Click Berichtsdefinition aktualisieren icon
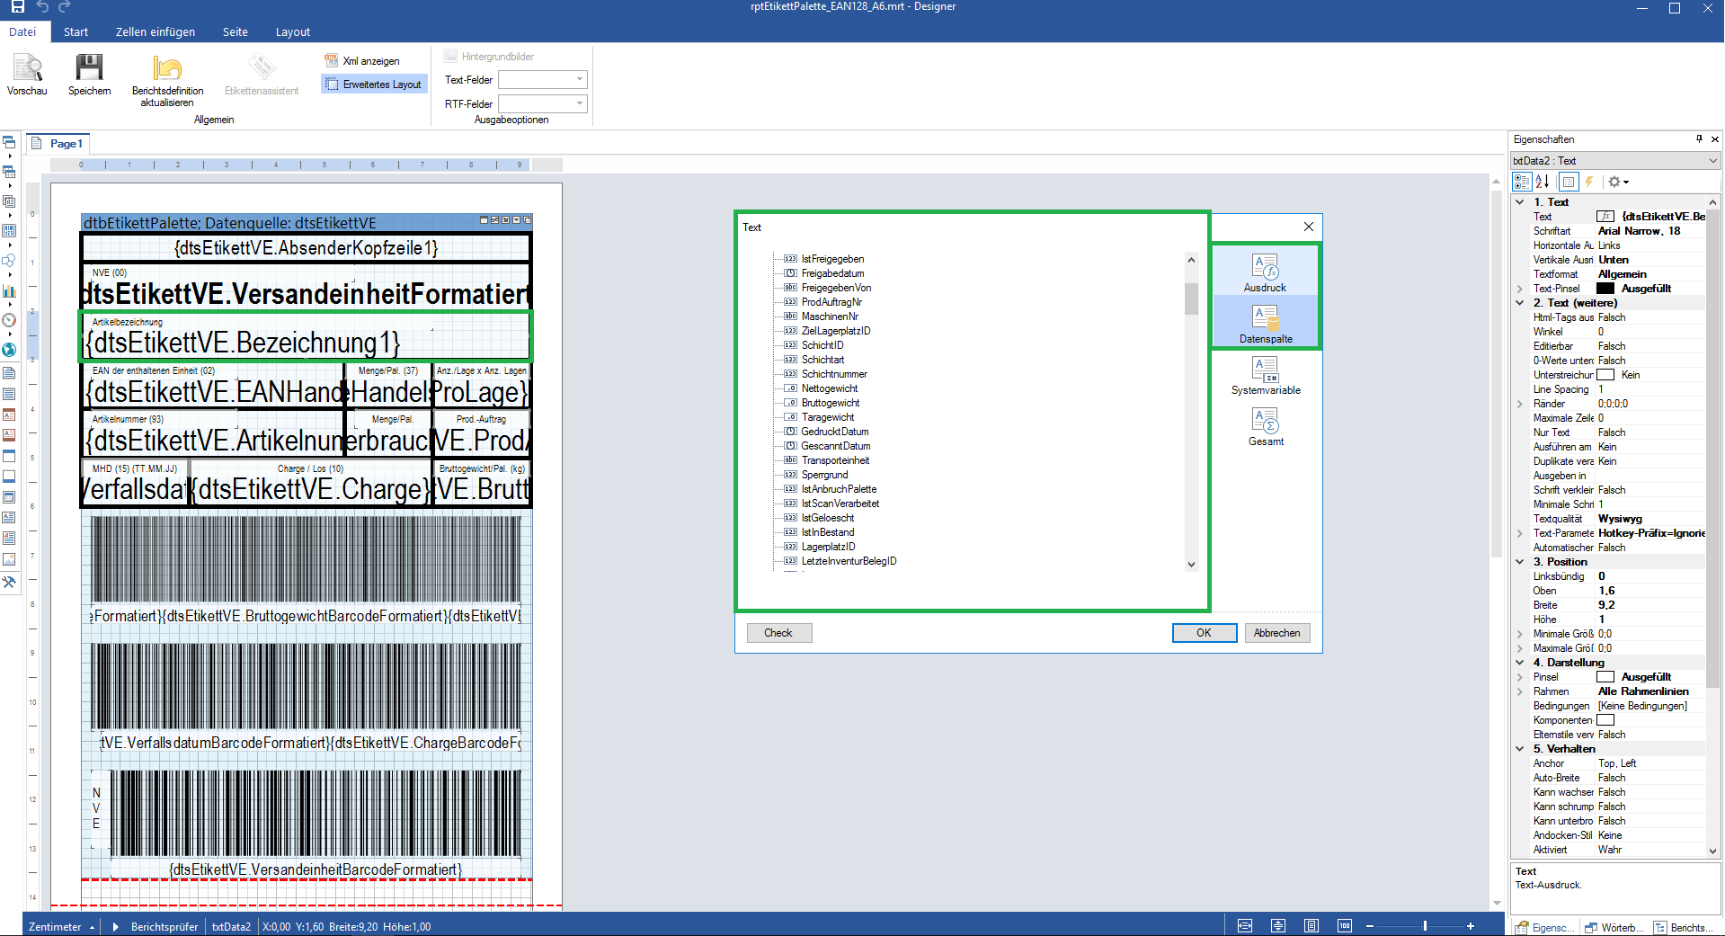The image size is (1725, 936). tap(167, 74)
